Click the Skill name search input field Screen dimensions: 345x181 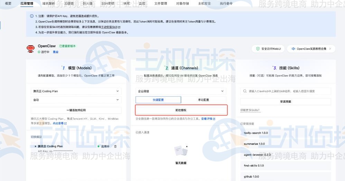[x=286, y=91]
